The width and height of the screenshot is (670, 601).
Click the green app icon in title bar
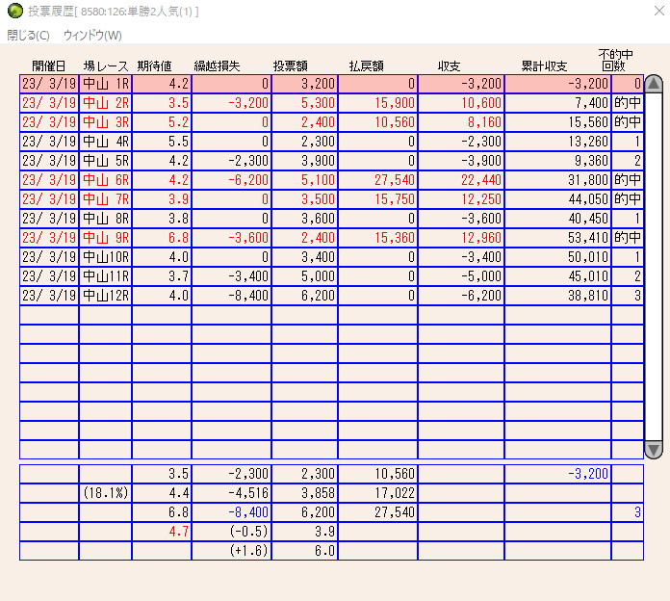[14, 11]
